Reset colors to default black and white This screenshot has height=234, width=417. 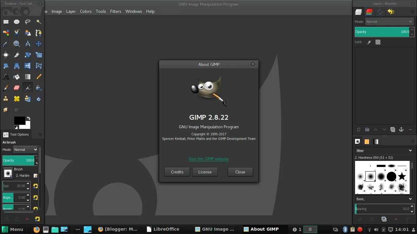click(16, 127)
